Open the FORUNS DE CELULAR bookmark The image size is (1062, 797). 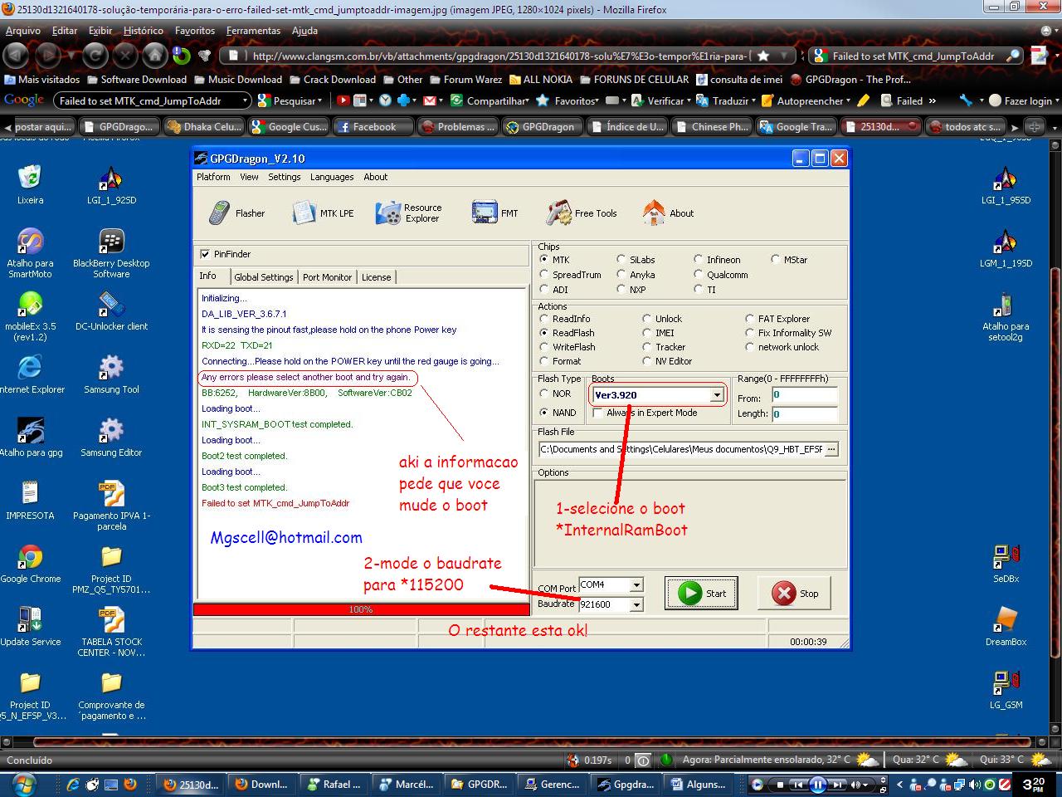pos(634,80)
